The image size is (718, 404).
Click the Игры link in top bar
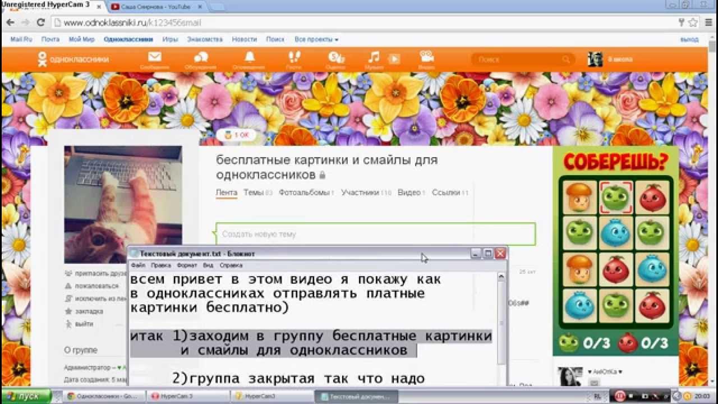pyautogui.click(x=170, y=39)
